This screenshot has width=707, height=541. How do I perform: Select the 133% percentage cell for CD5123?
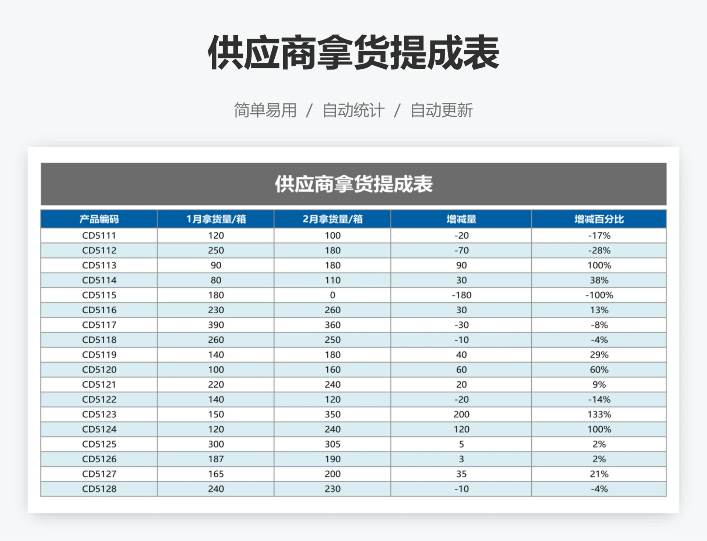(598, 414)
